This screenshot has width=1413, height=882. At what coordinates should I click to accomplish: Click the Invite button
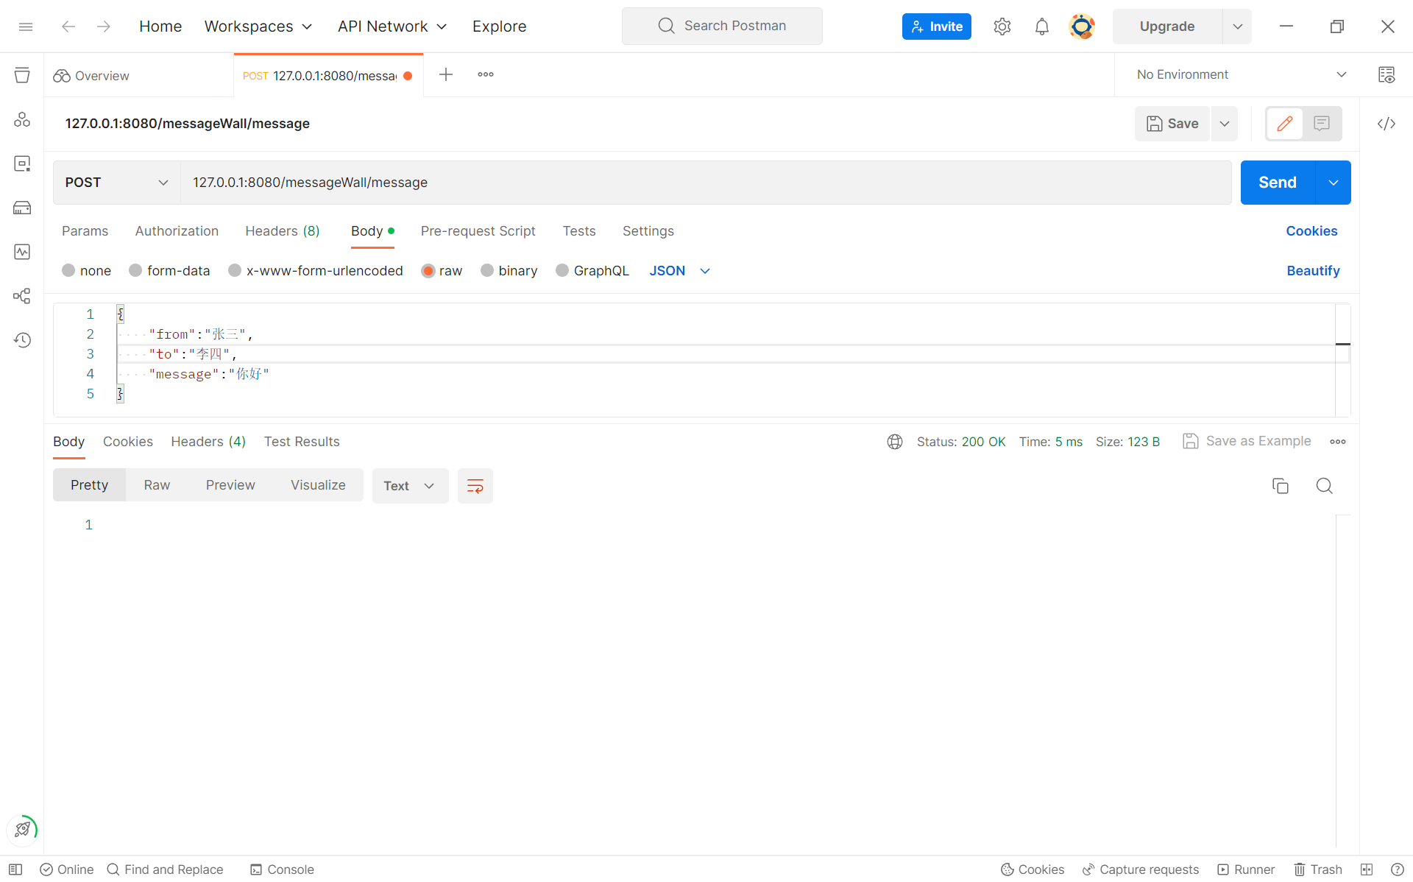pyautogui.click(x=937, y=27)
